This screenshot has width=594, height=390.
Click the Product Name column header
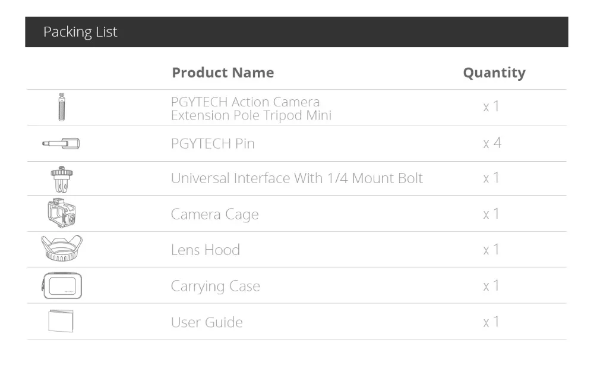[223, 73]
